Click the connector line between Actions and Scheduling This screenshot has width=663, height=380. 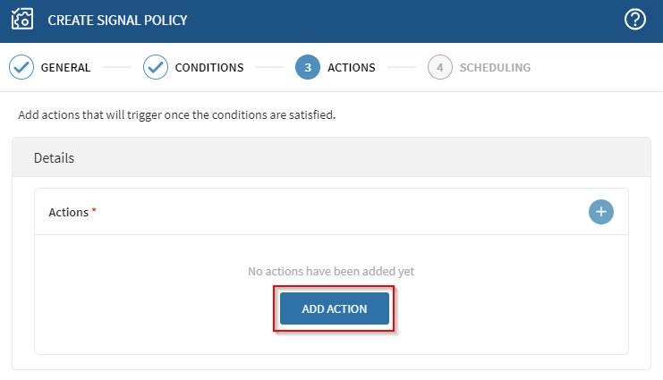point(401,67)
